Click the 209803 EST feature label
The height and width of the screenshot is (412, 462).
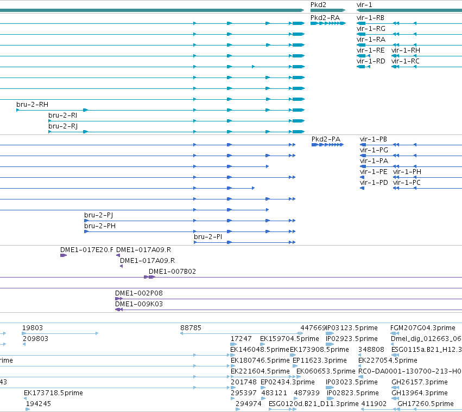(x=35, y=339)
